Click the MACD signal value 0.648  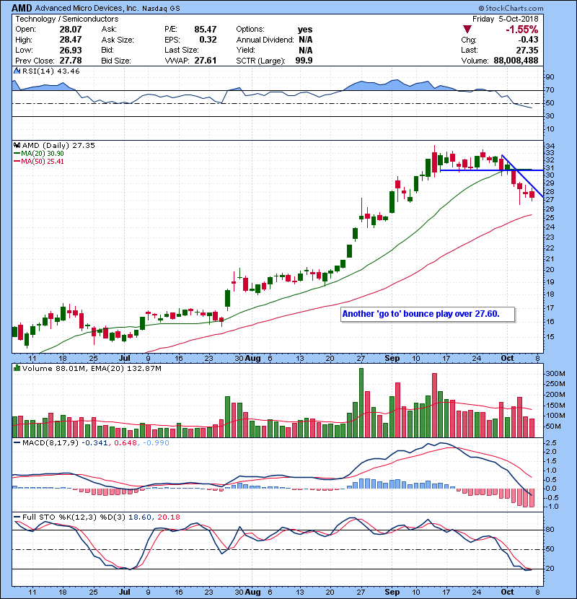pos(125,443)
